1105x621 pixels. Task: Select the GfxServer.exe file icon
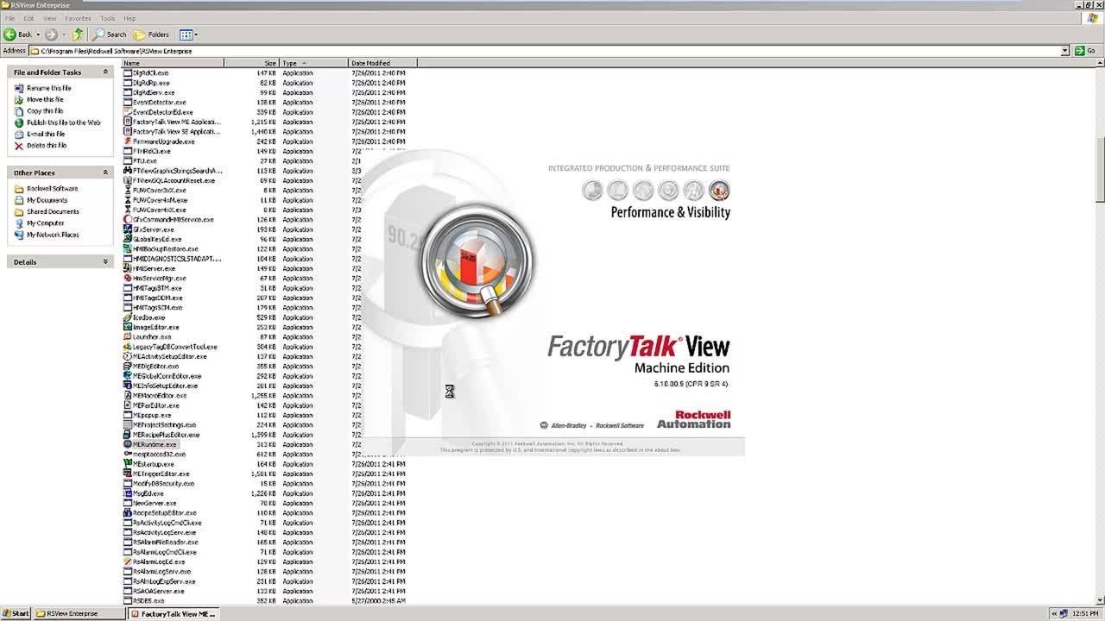pos(128,229)
